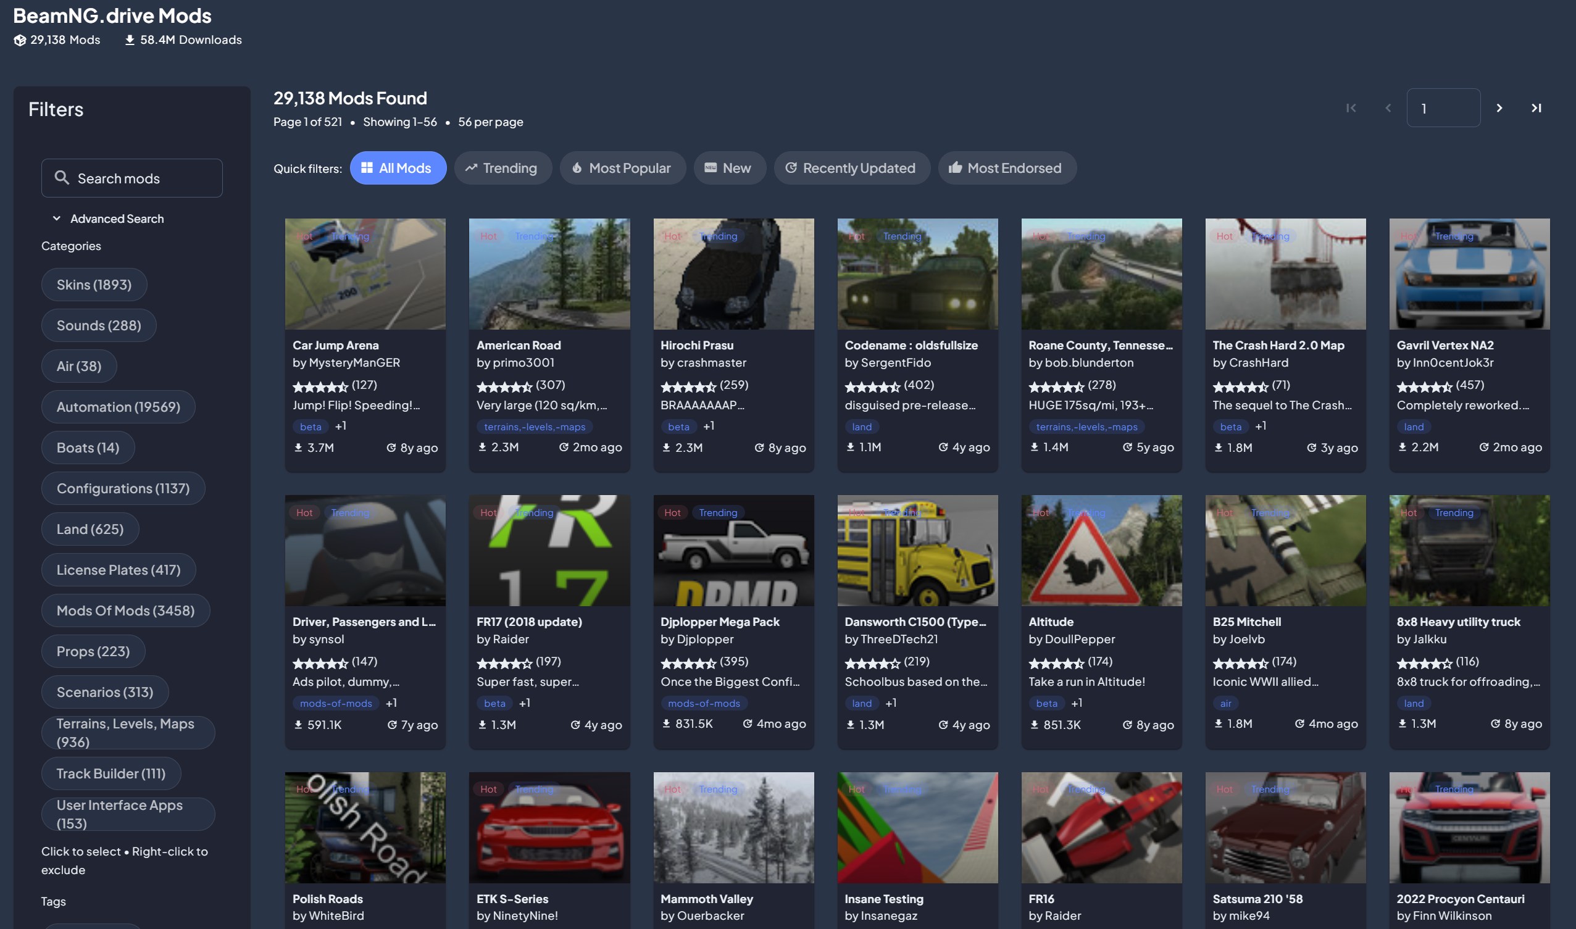The image size is (1576, 929).
Task: Click the download icon beside 58.4M Downloads
Action: (x=130, y=40)
